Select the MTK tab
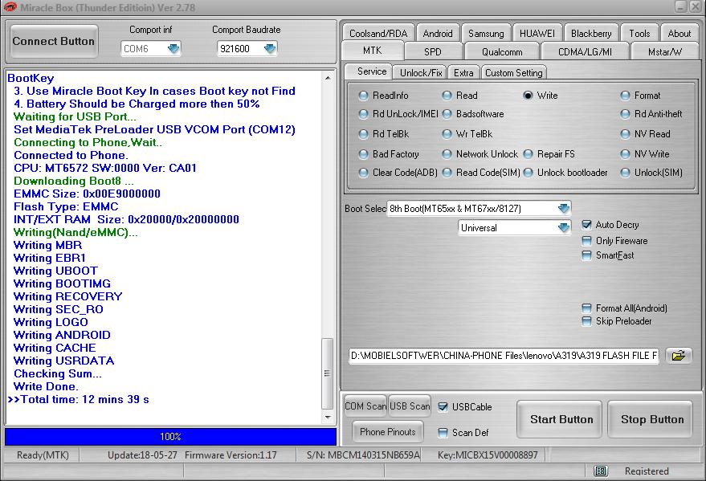 click(x=373, y=51)
